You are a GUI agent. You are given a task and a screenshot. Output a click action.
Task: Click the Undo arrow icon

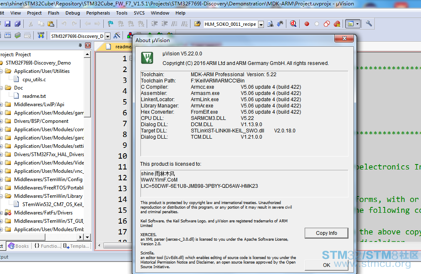pyautogui.click(x=64, y=24)
